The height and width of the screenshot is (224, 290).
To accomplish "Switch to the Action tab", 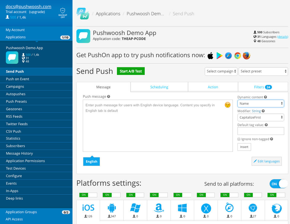I will (213, 87).
